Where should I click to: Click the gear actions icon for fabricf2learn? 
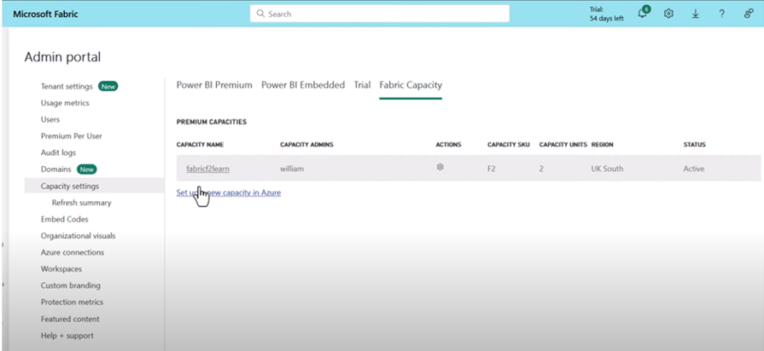(x=440, y=168)
